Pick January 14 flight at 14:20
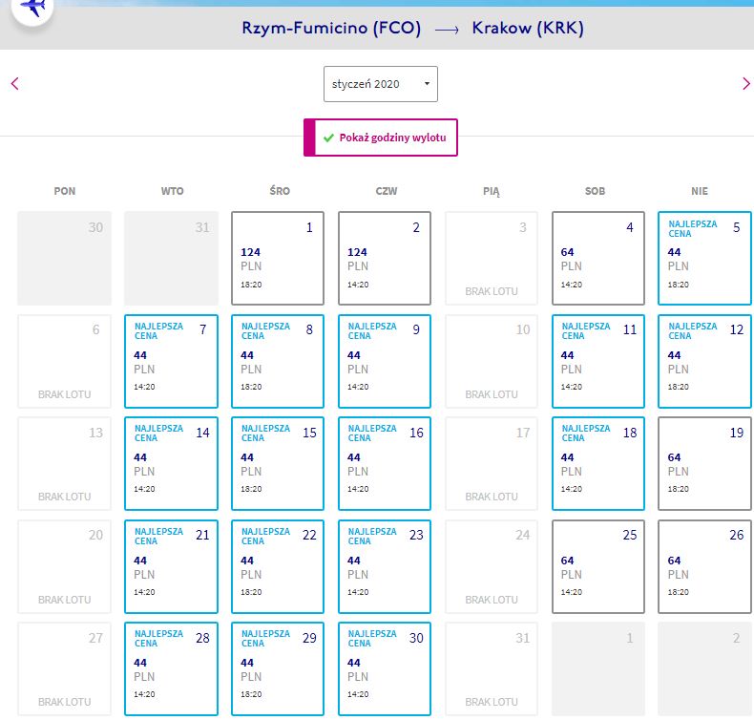 pos(171,464)
